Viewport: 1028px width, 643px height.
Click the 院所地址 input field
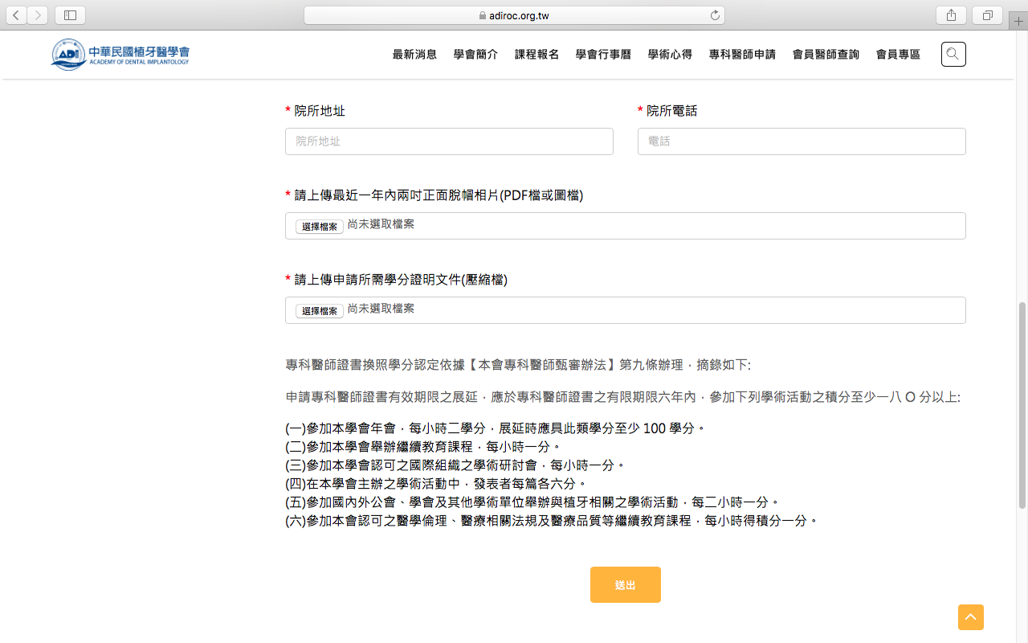pos(449,141)
